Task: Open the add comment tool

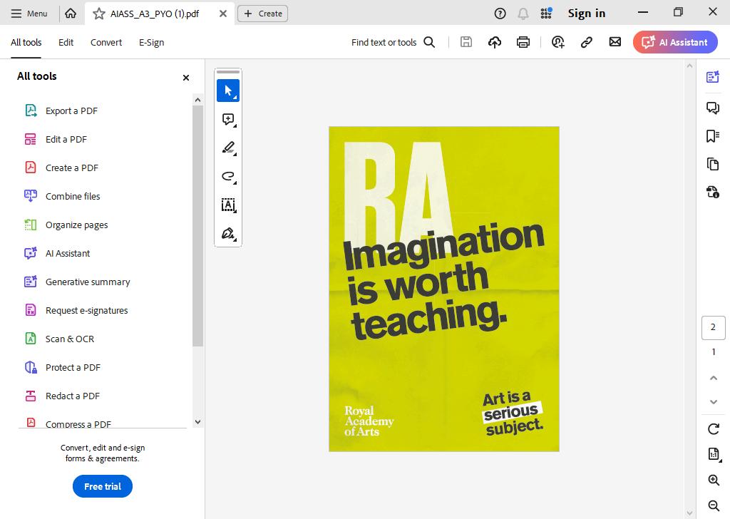Action: pos(228,119)
